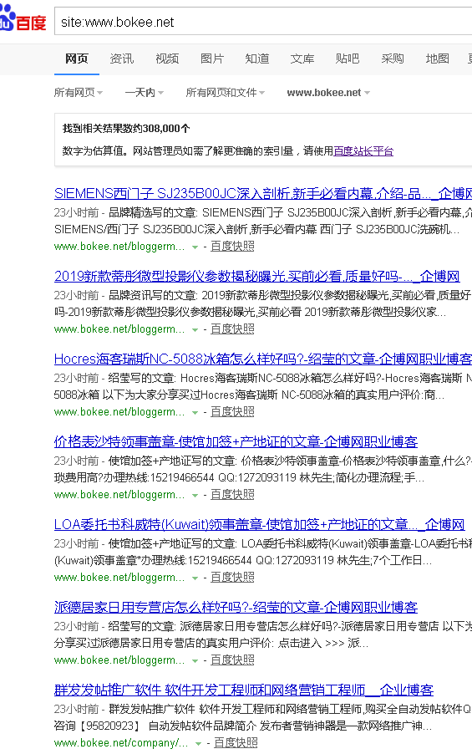Expand URL arrow under the 蒂彤微型投影仪 result

pos(195,330)
